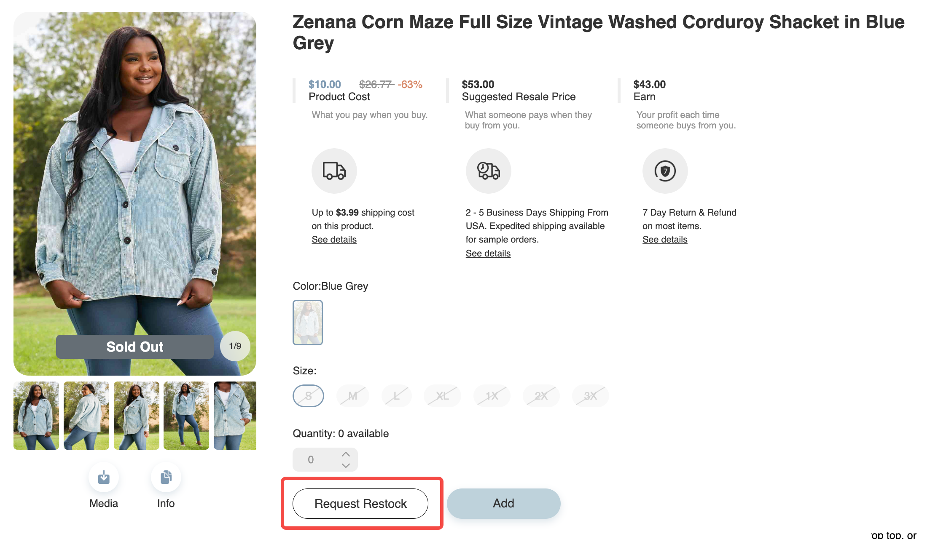The image size is (930, 539).
Task: Open See details under business days shipping
Action: (x=488, y=253)
